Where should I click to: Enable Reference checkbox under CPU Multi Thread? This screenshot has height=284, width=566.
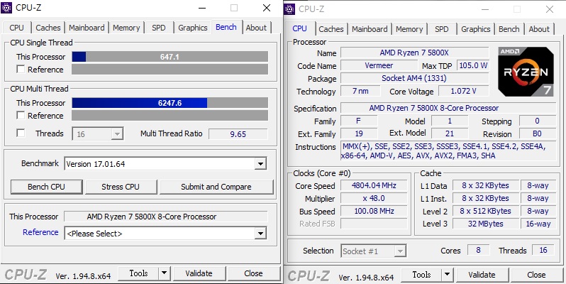[x=21, y=115]
